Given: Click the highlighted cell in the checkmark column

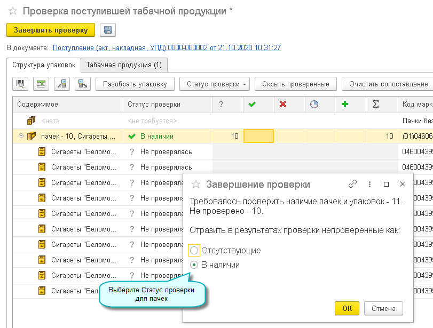Looking at the screenshot, I should pyautogui.click(x=258, y=136).
